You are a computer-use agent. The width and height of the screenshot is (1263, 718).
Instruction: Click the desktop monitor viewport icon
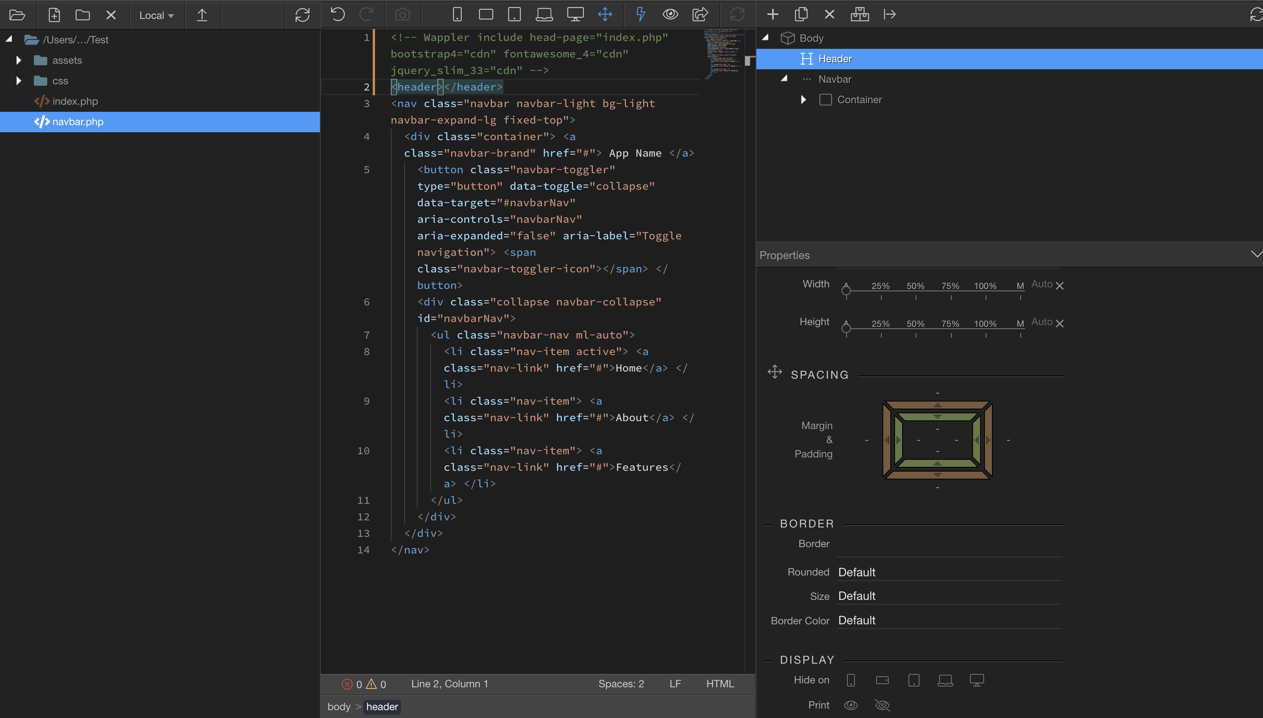point(575,14)
